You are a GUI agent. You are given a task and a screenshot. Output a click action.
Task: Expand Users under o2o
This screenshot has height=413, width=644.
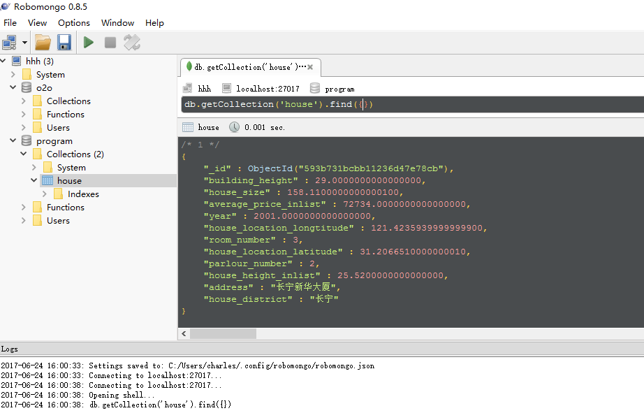pyautogui.click(x=24, y=127)
